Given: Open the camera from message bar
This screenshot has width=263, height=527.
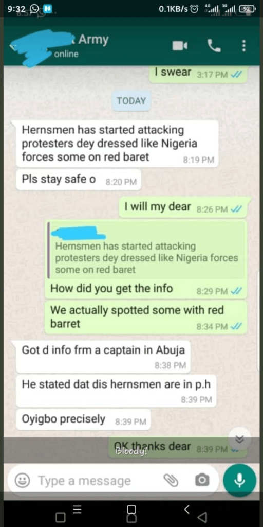Looking at the screenshot, I should [x=202, y=480].
